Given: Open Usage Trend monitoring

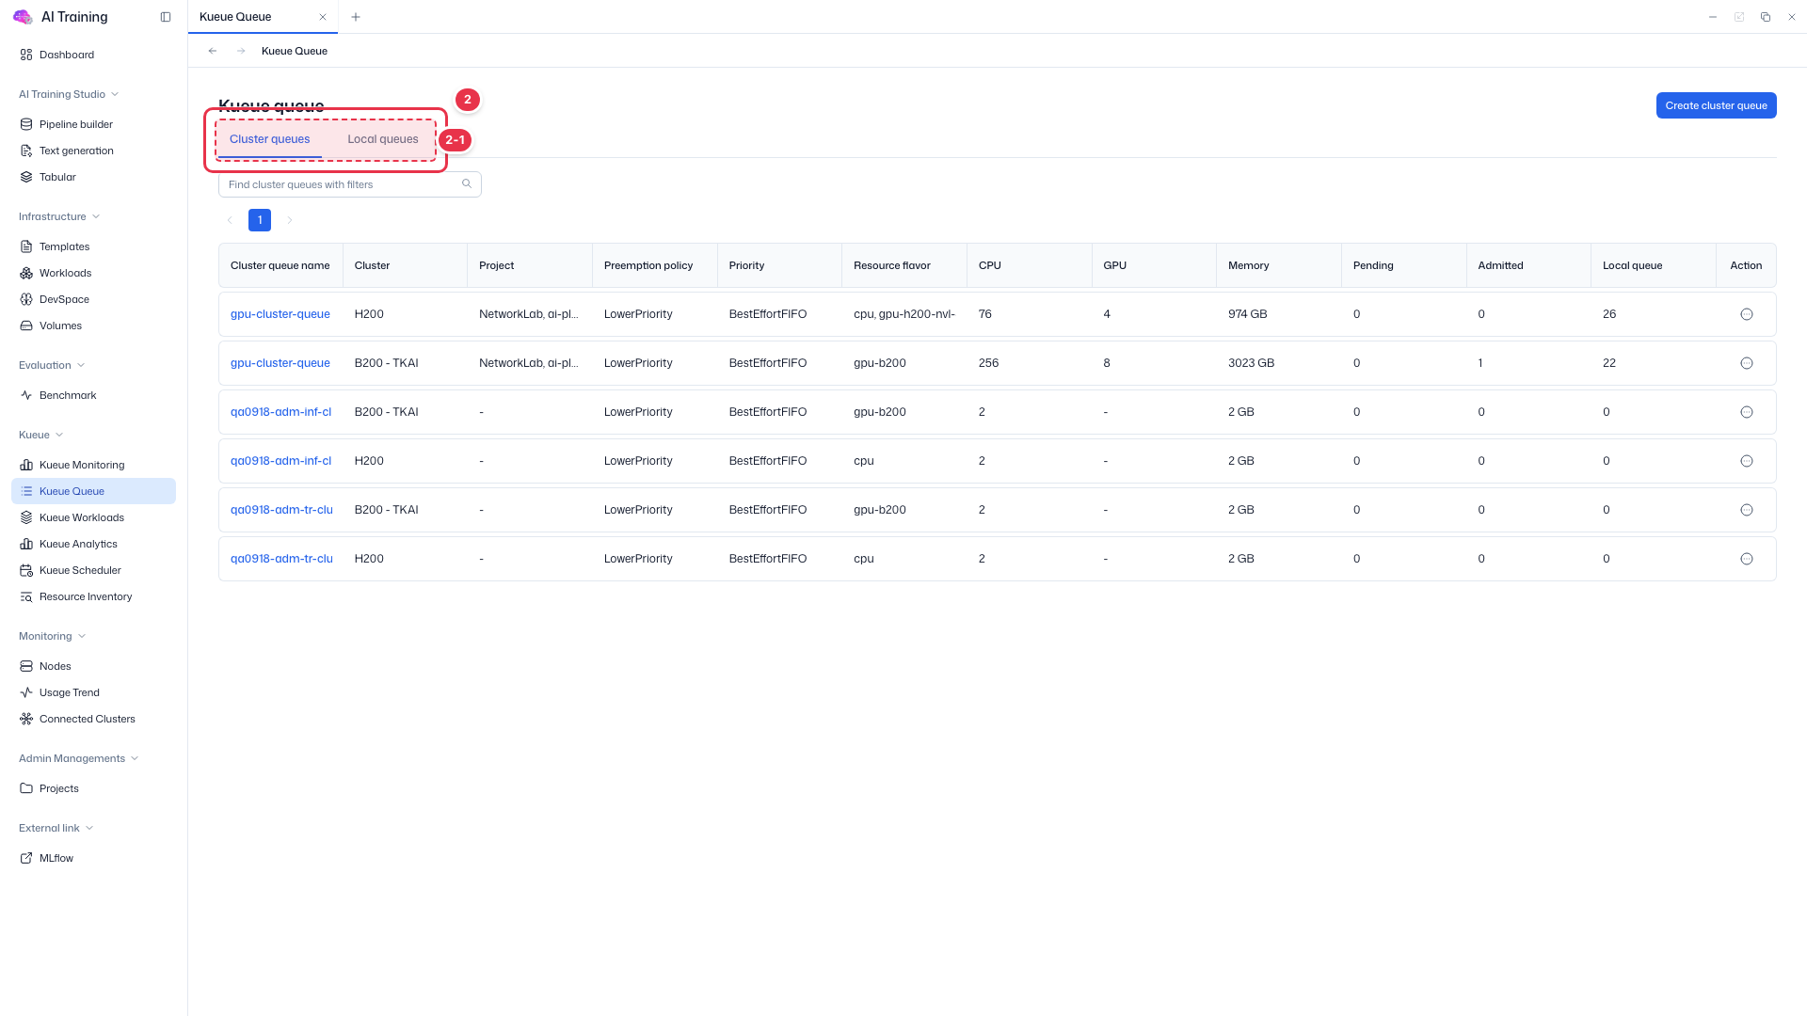Looking at the screenshot, I should tap(70, 692).
